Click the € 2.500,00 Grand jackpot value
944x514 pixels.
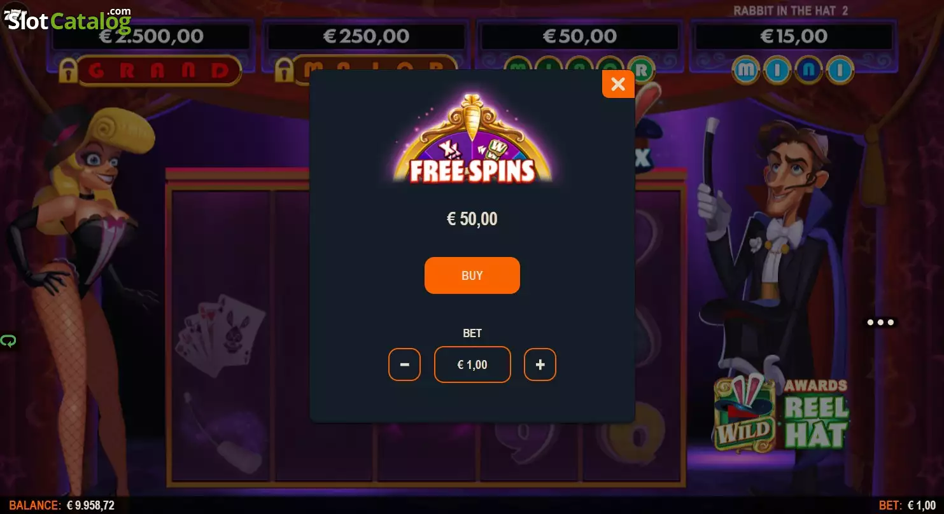(151, 36)
